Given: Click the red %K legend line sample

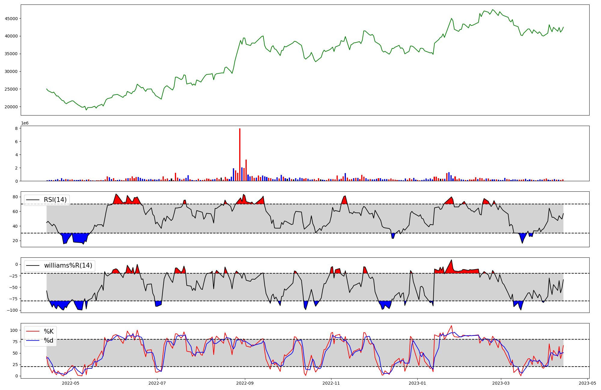Looking at the screenshot, I should (33, 331).
